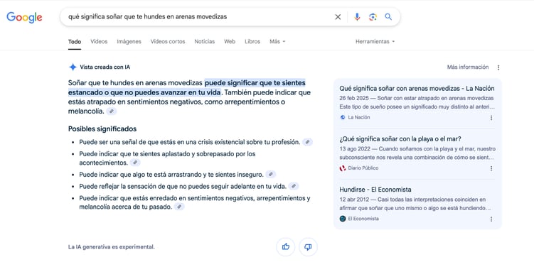Give thumbs up to AI overview
The width and height of the screenshot is (534, 262).
[x=285, y=247]
